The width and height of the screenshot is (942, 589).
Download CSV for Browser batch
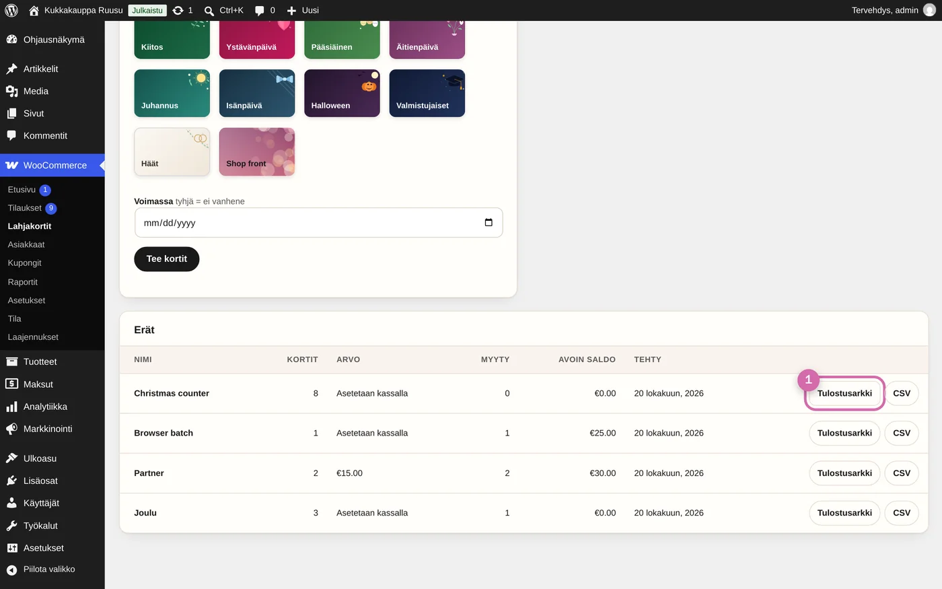(x=902, y=433)
